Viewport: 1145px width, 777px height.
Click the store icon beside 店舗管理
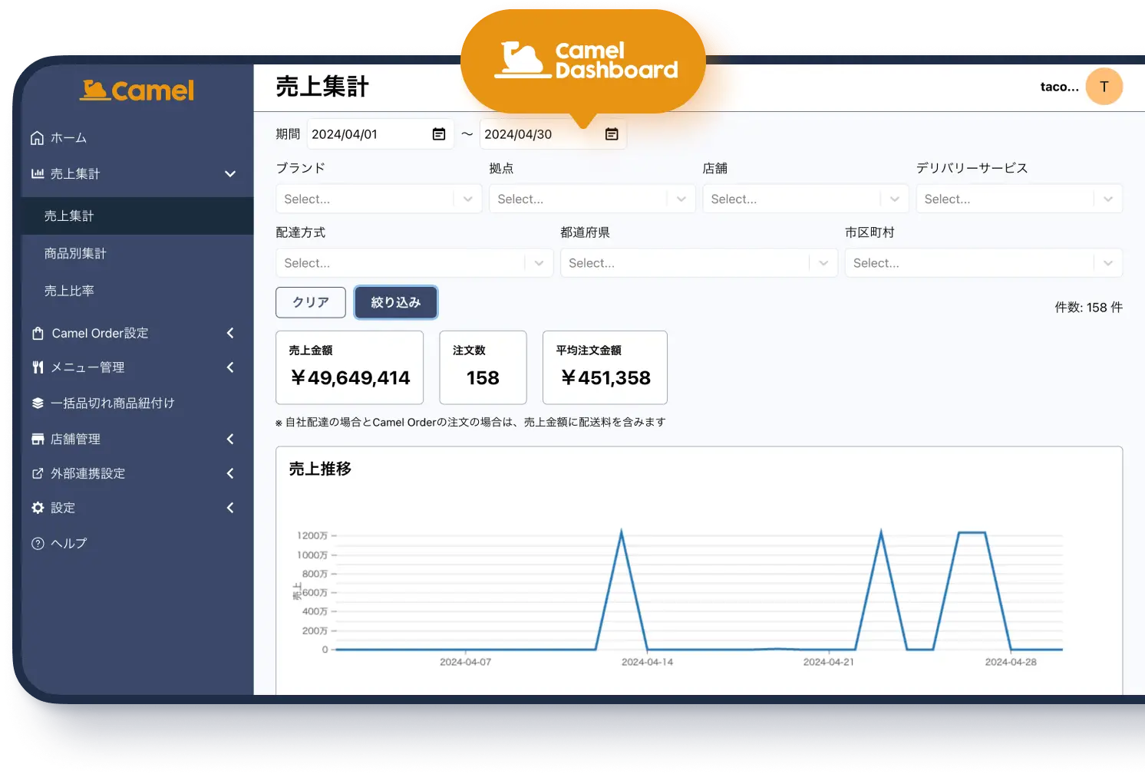pyautogui.click(x=38, y=439)
